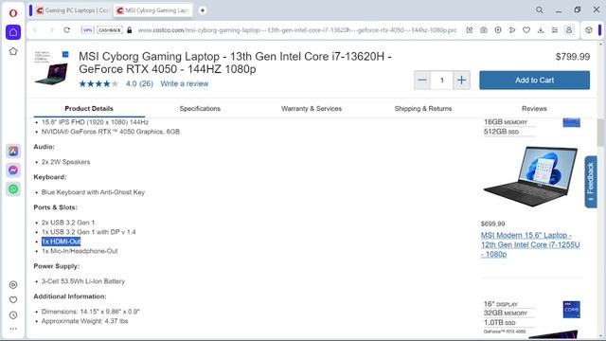The image size is (606, 341).
Task: Reload the current page
Action: pyautogui.click(x=67, y=30)
